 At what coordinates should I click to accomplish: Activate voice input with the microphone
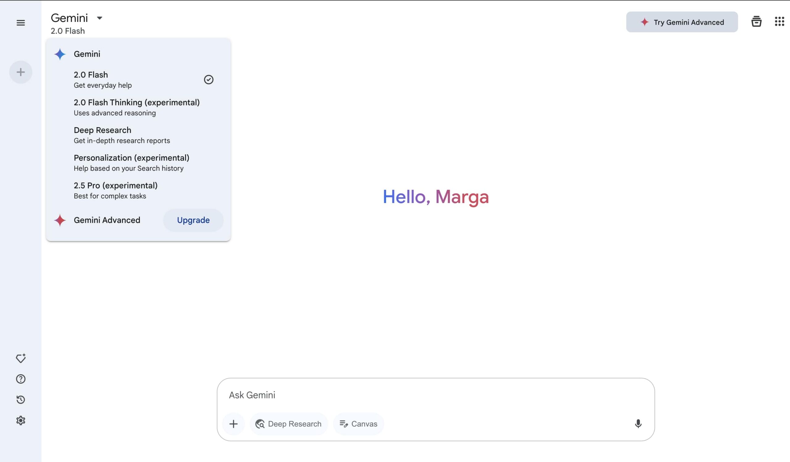click(638, 424)
